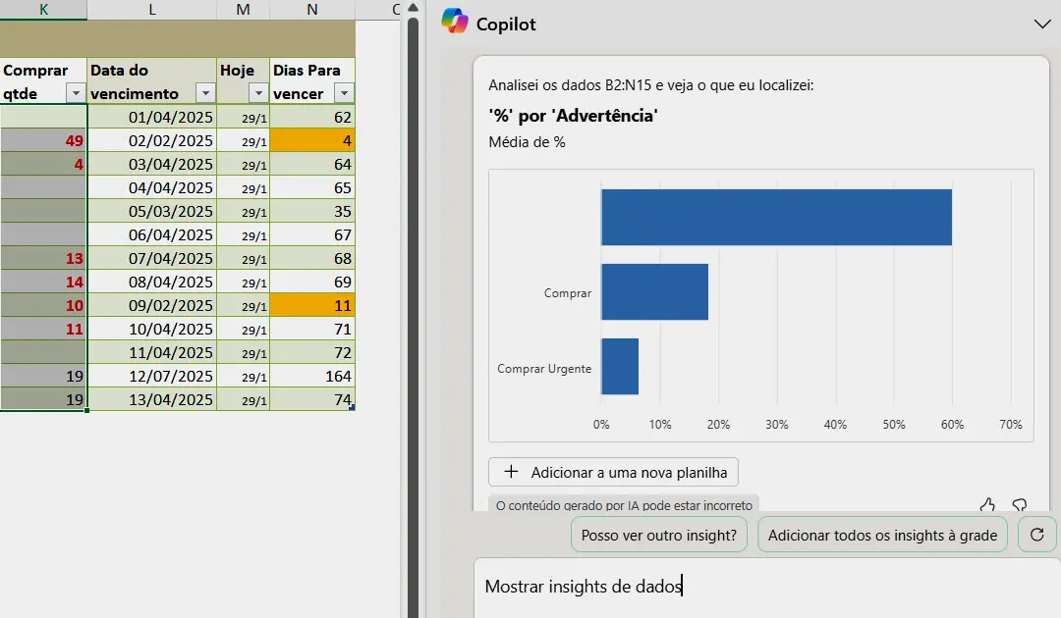Select column K header
The width and height of the screenshot is (1061, 618).
point(43,10)
